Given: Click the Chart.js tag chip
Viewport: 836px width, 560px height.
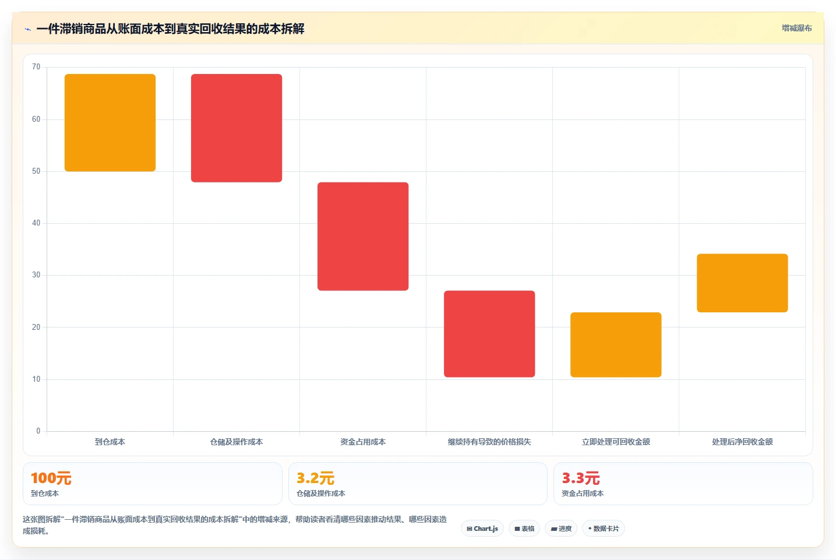Looking at the screenshot, I should pyautogui.click(x=482, y=529).
